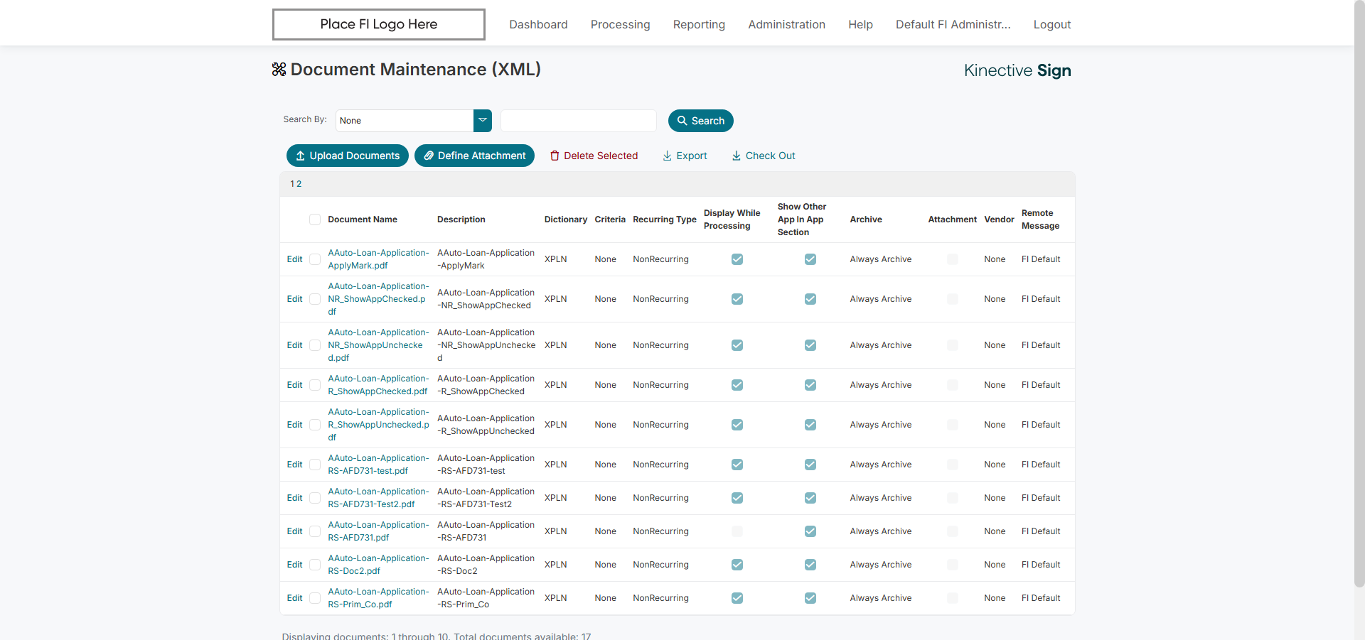Image resolution: width=1365 pixels, height=640 pixels.
Task: Click the Delete Selected trash icon
Action: coord(555,156)
